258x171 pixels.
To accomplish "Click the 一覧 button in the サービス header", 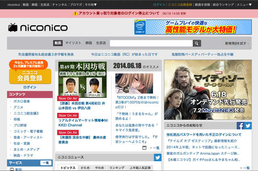I will point(46,163).
